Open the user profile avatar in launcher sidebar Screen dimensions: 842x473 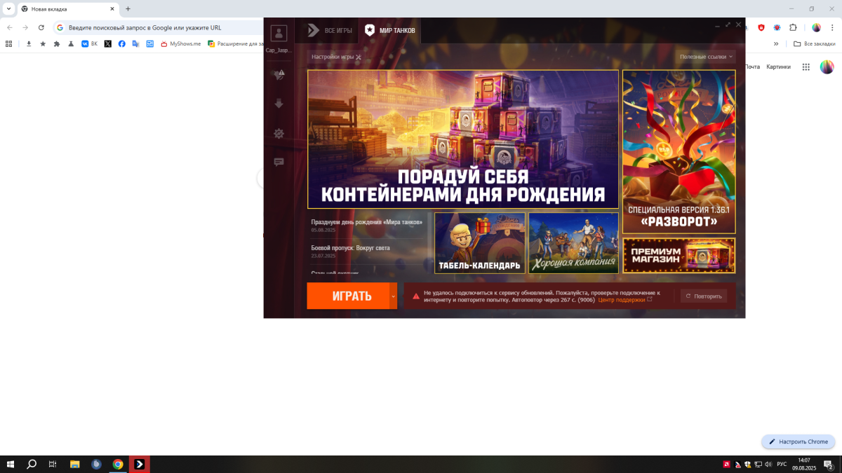(x=279, y=33)
